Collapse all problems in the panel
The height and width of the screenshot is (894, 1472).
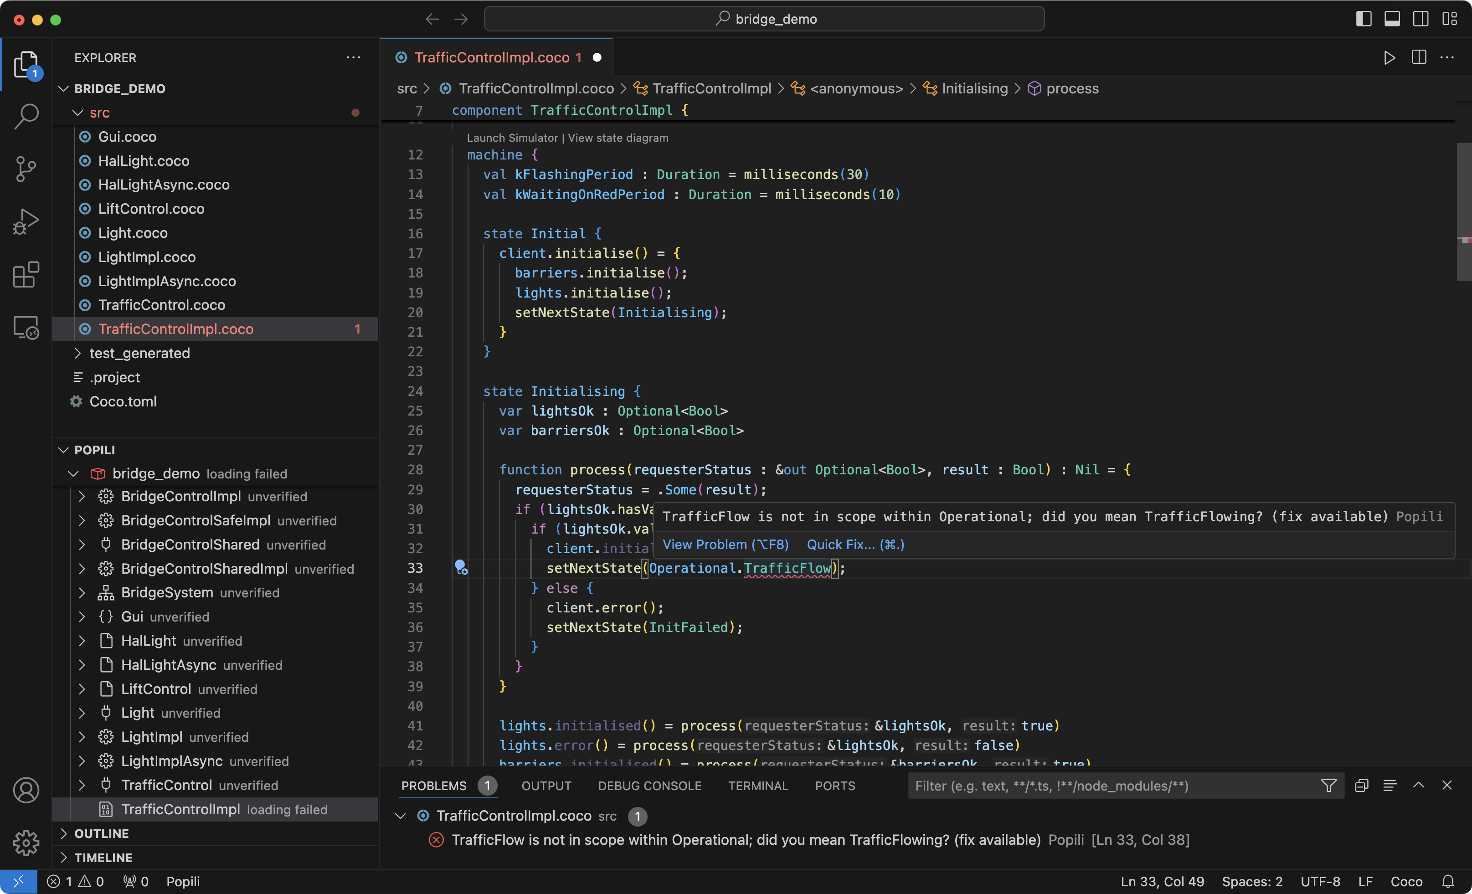coord(1361,785)
